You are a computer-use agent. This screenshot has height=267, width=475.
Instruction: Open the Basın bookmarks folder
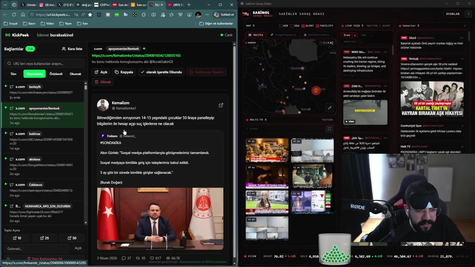[x=29, y=23]
